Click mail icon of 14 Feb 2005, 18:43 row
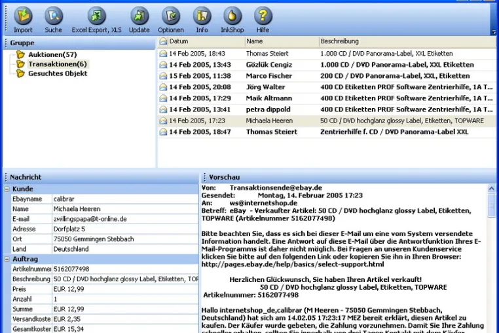 point(163,54)
